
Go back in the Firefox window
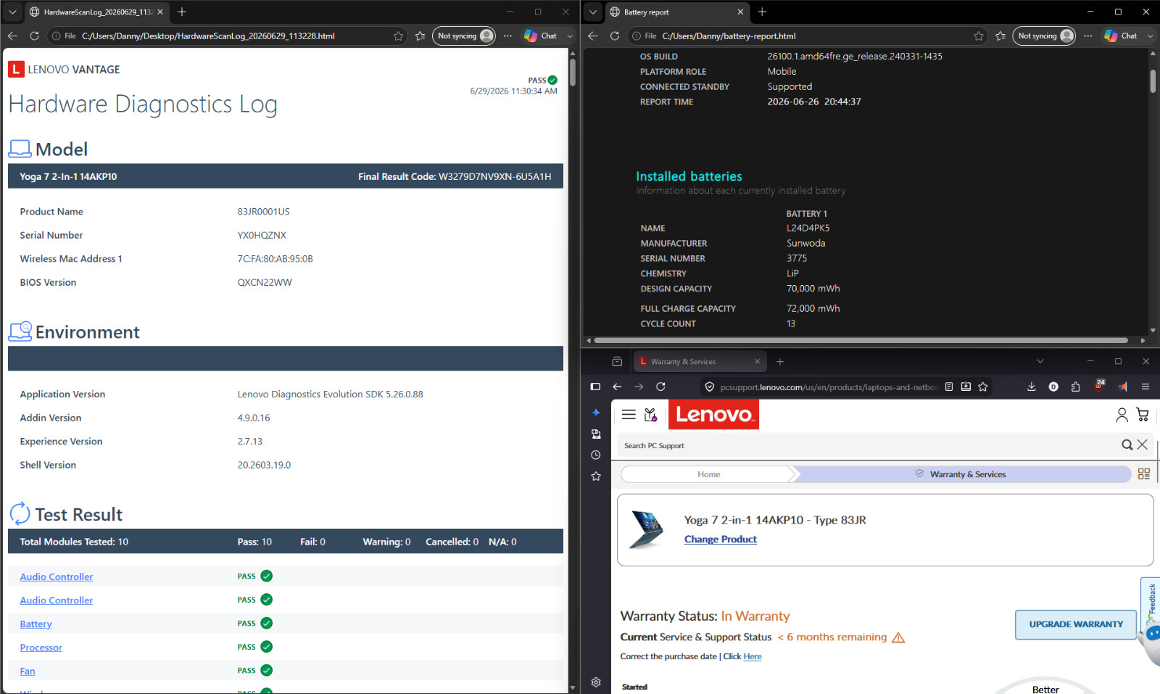(617, 387)
